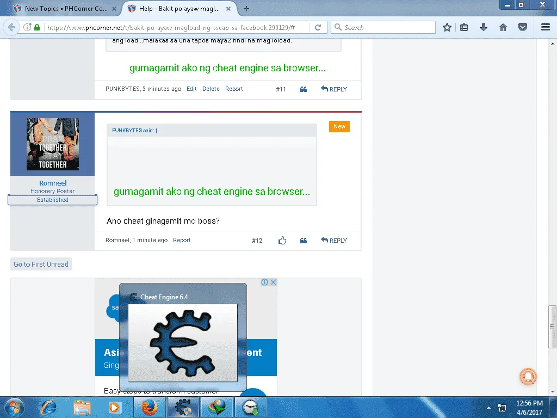The width and height of the screenshot is (557, 418).
Task: Click the orange New badge
Action: point(339,126)
